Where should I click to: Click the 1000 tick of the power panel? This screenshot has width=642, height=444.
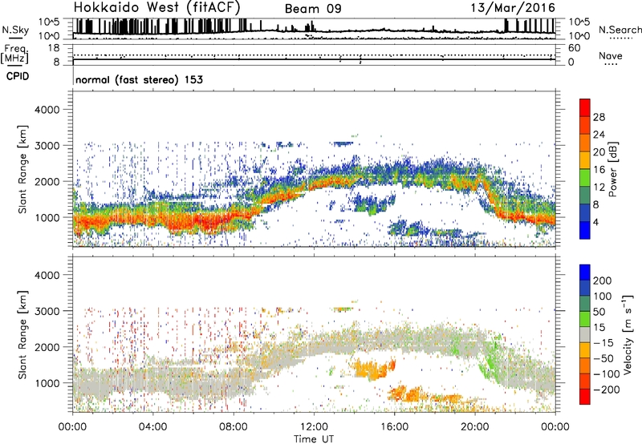[x=47, y=217]
